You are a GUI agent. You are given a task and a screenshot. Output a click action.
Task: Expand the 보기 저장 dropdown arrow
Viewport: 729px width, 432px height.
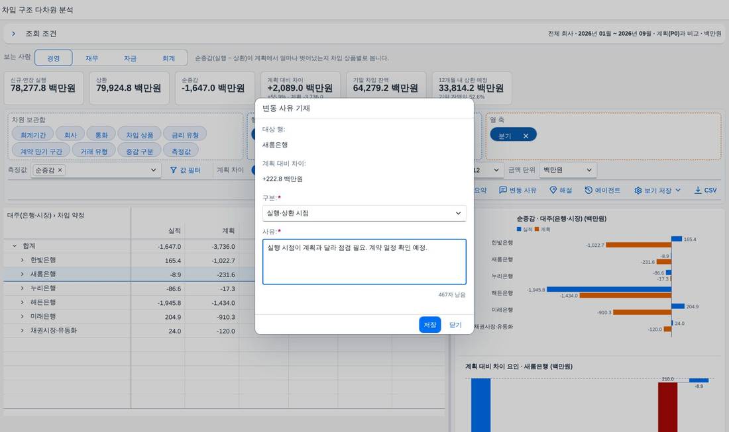[678, 191]
